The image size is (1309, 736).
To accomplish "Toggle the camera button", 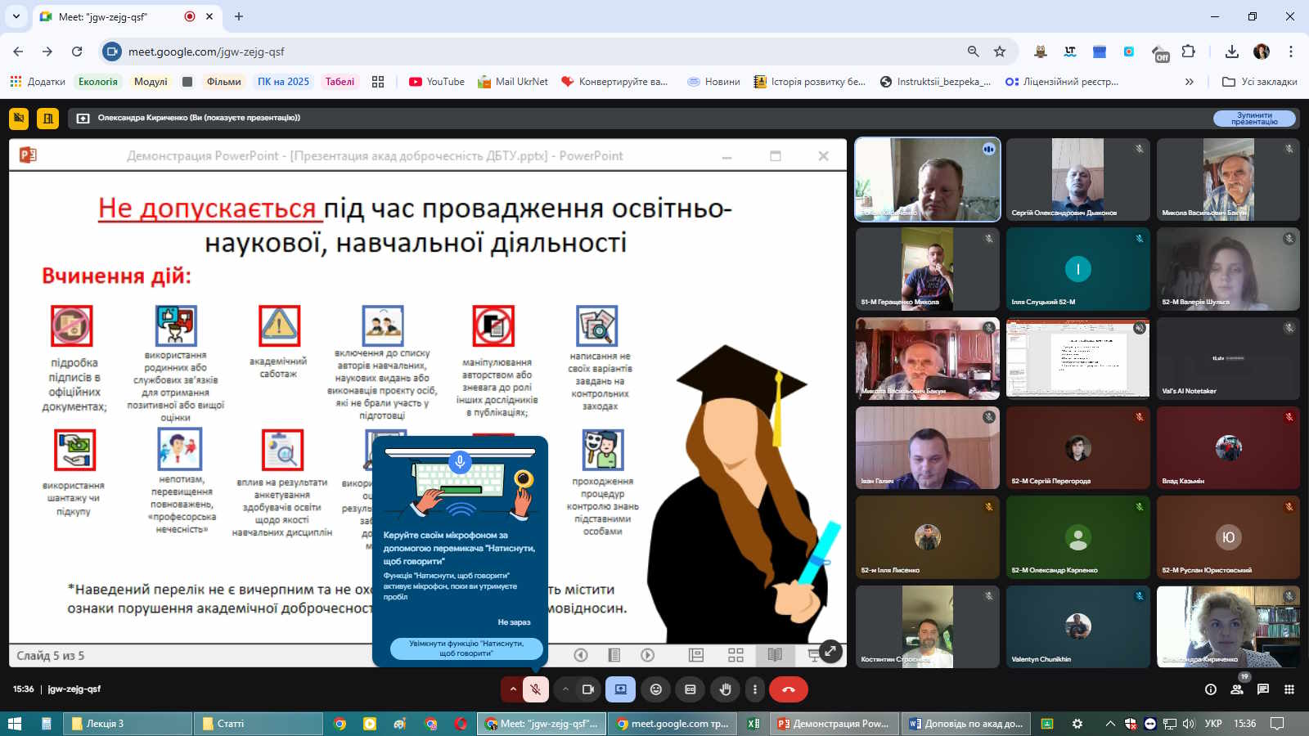I will 587,689.
